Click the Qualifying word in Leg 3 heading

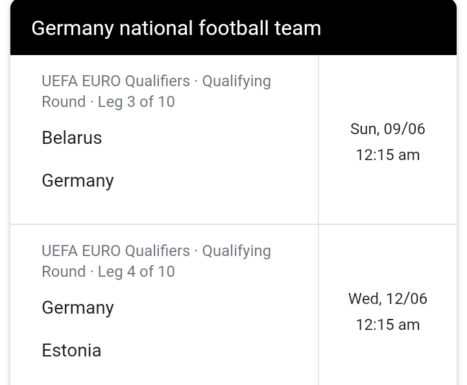[x=237, y=82]
